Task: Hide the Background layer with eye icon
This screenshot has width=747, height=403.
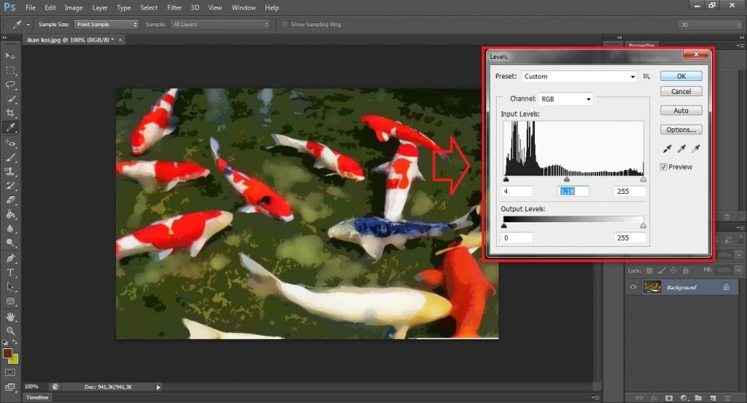Action: point(633,287)
